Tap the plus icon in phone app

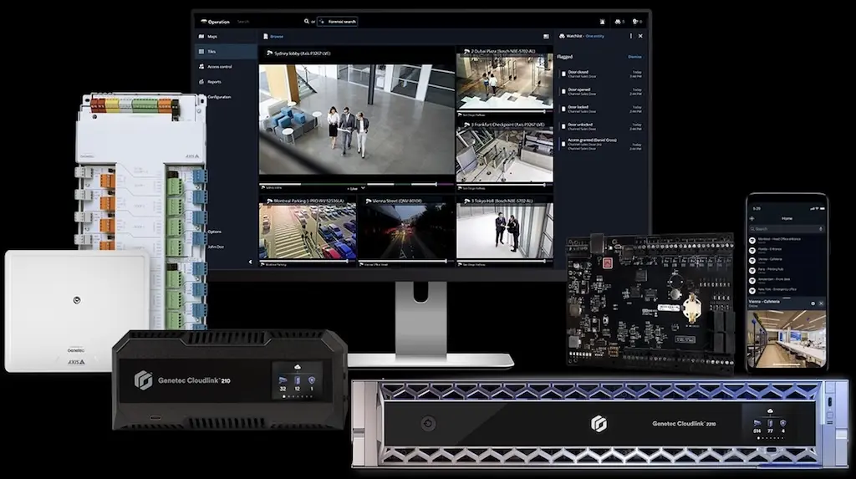coord(752,218)
